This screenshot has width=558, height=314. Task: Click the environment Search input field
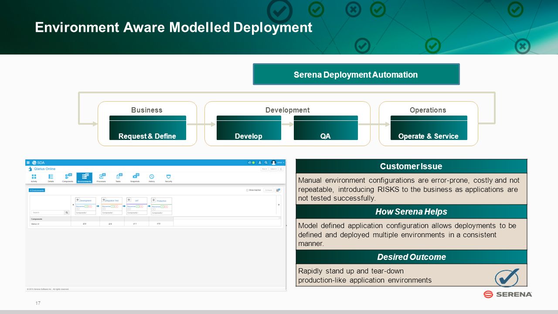click(x=48, y=212)
